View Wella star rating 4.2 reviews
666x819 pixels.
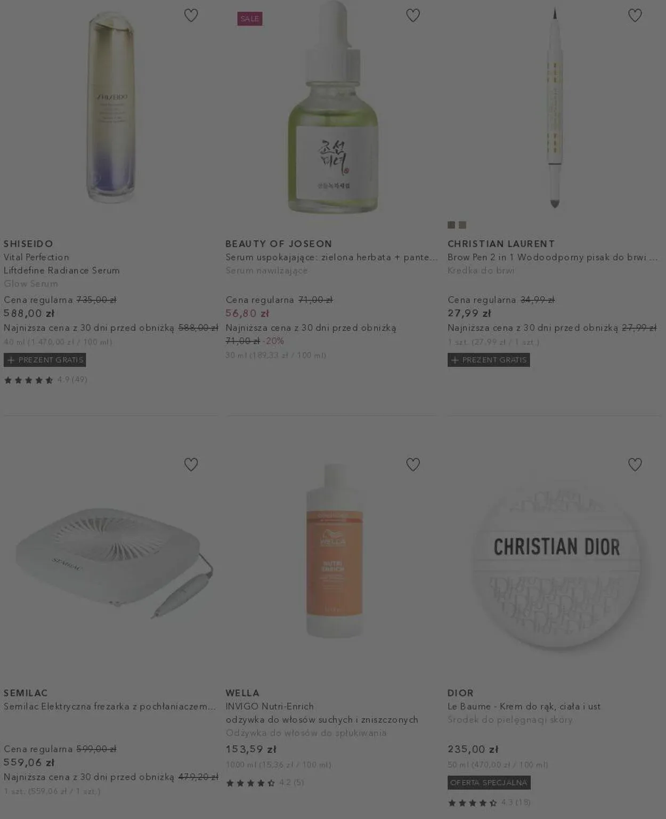[x=265, y=783]
